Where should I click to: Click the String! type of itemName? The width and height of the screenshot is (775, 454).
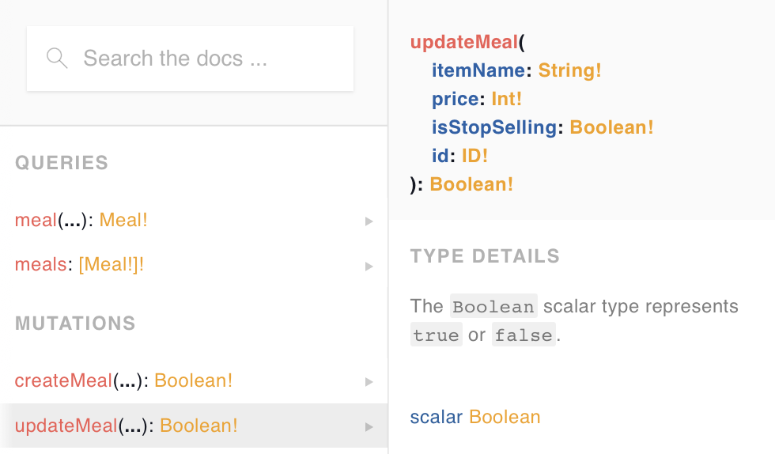coord(569,70)
